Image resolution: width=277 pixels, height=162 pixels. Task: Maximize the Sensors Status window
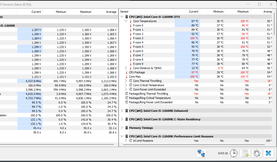click(x=259, y=4)
